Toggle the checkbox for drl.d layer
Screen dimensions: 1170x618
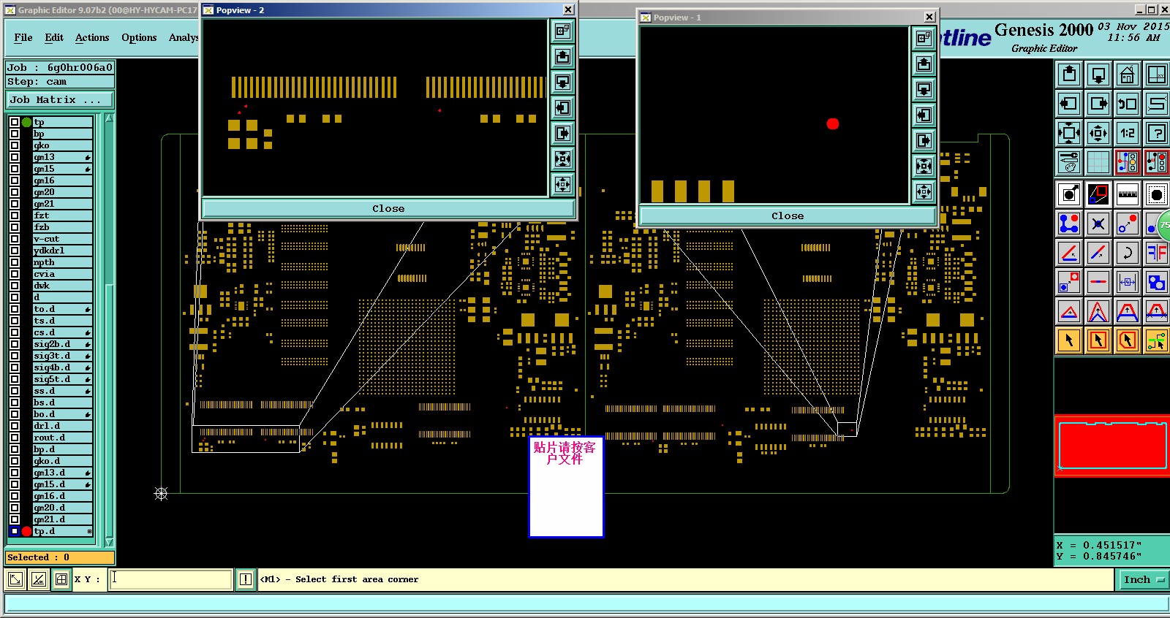(x=15, y=426)
